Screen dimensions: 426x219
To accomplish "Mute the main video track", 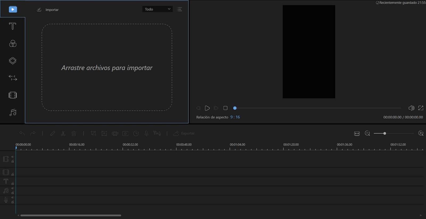I will [13, 157].
